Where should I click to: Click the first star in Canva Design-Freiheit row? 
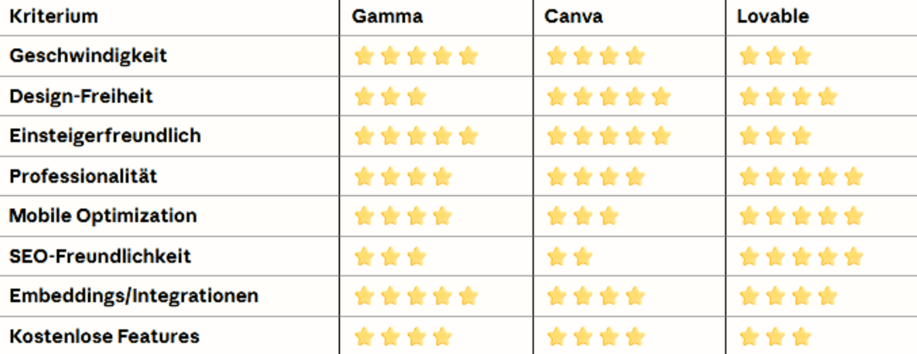(557, 97)
